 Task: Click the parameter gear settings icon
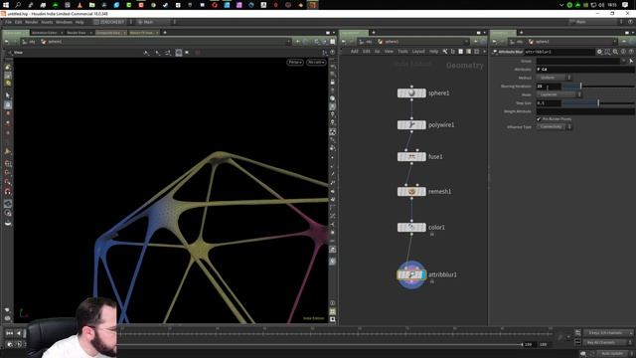(x=599, y=52)
